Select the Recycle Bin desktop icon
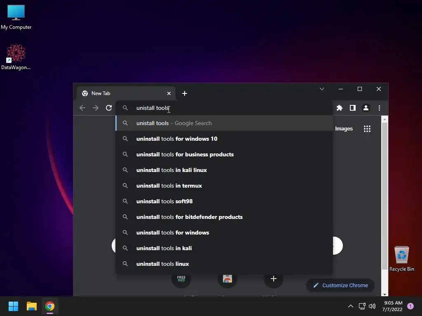The image size is (422, 316). 401,258
